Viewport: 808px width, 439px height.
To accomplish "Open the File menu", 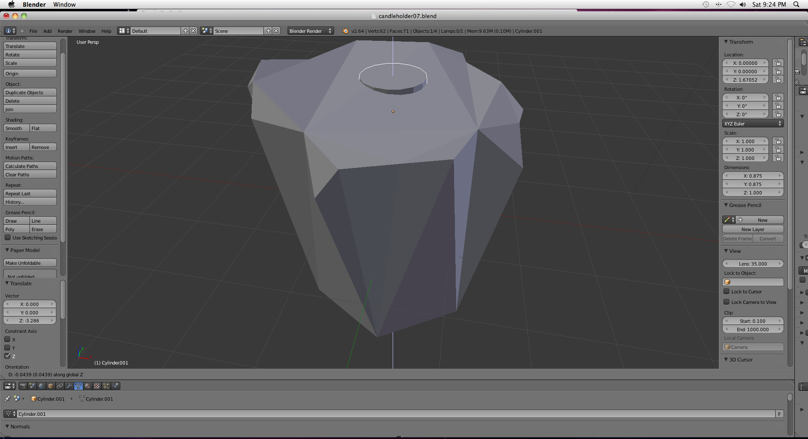I will (x=33, y=31).
